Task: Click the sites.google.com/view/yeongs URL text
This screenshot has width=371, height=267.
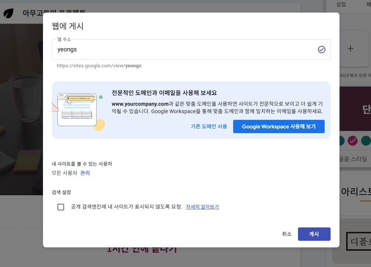Action: pos(99,66)
